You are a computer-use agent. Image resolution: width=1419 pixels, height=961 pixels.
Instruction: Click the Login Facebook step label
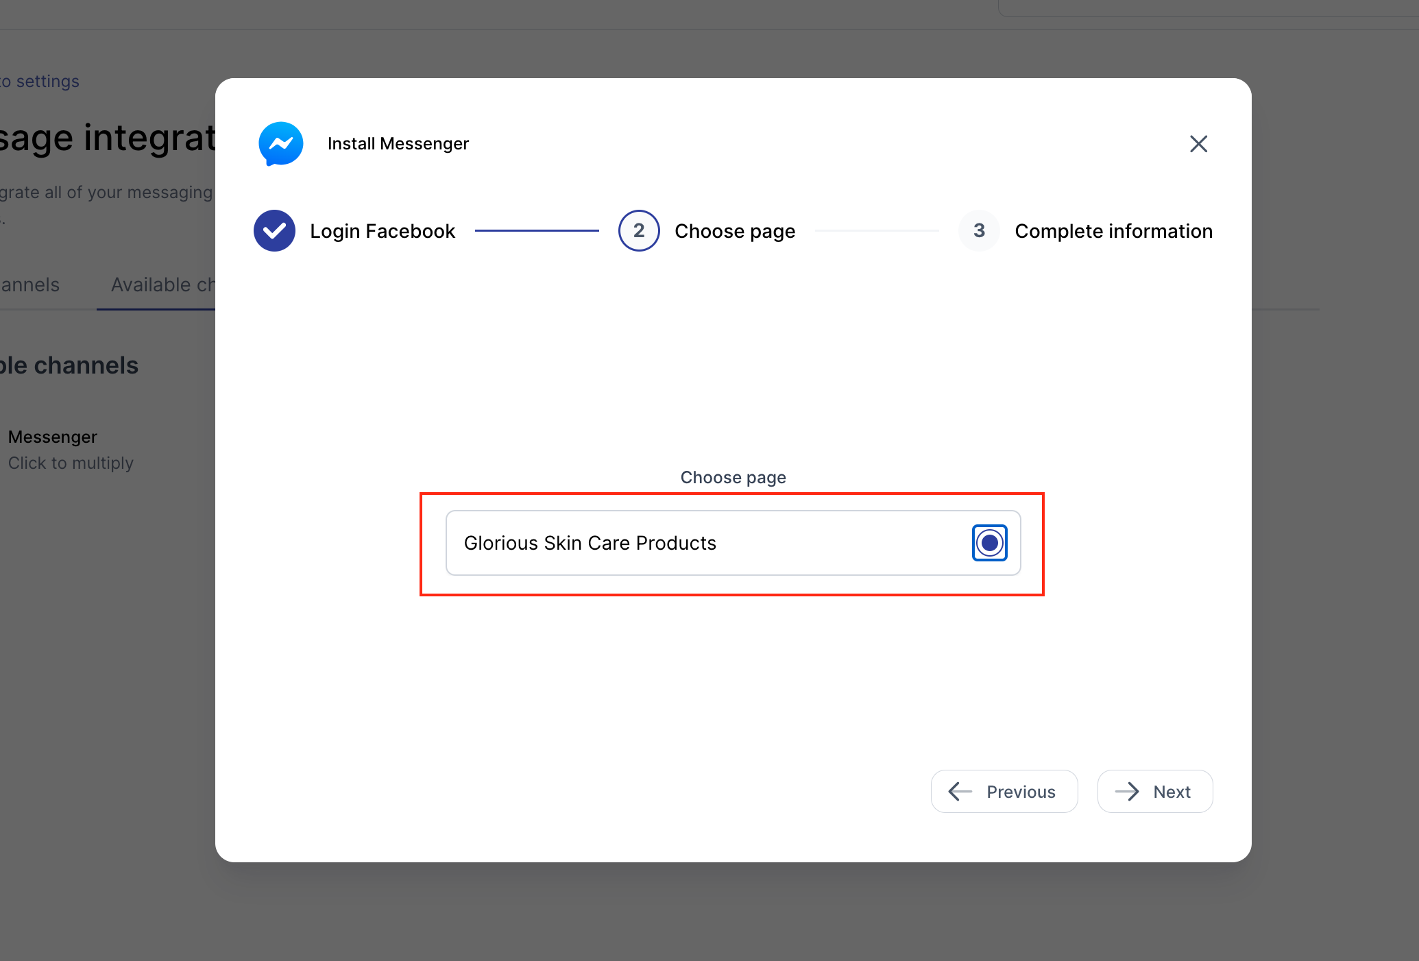(x=383, y=231)
